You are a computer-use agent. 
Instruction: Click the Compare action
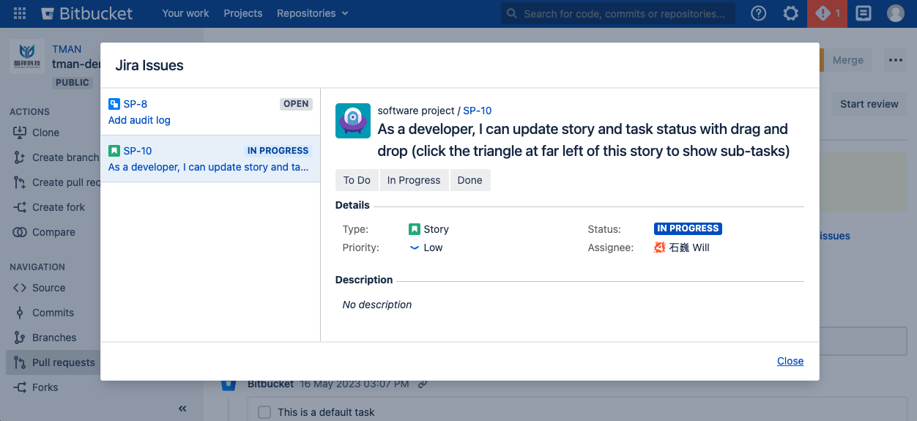point(44,232)
